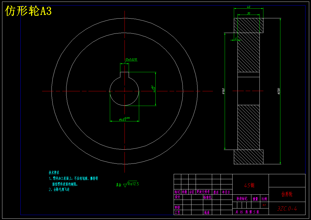
Task: Click the vertical "46" keyway height dimension
Action: click(x=153, y=89)
